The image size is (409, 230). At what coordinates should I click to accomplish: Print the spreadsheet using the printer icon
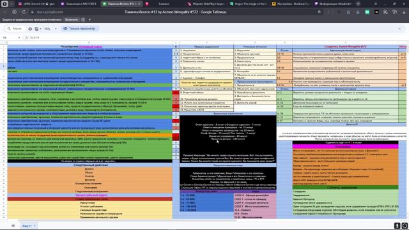point(30,29)
